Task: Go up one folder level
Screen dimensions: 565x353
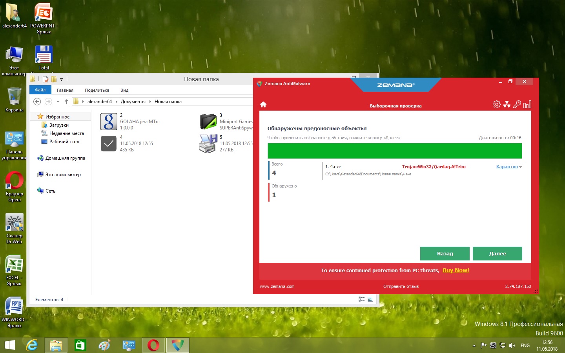Action: pos(67,102)
